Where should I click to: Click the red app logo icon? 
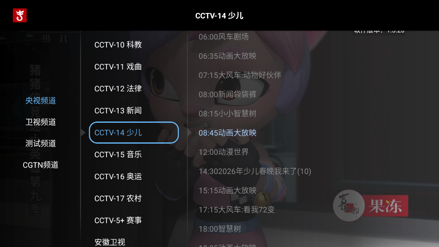point(19,15)
